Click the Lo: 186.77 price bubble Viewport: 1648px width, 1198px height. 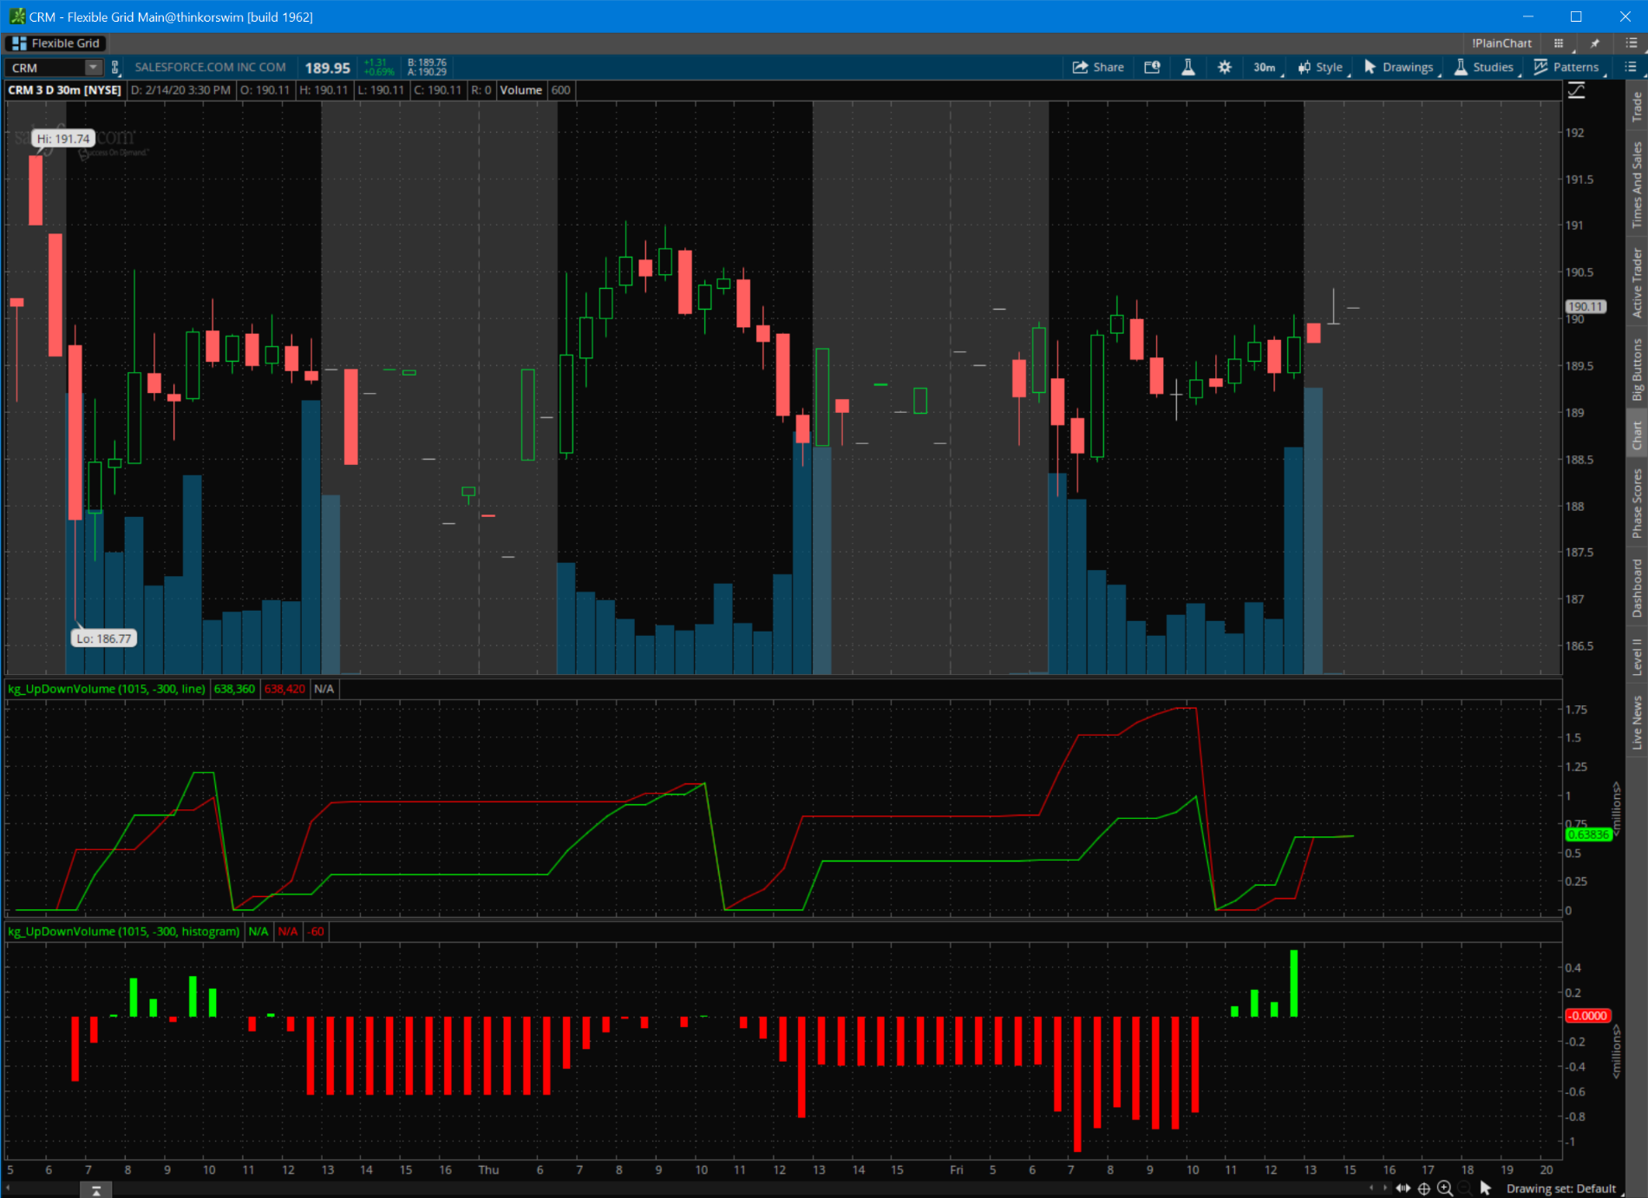[104, 638]
